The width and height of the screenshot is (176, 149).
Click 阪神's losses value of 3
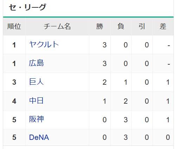(126, 120)
